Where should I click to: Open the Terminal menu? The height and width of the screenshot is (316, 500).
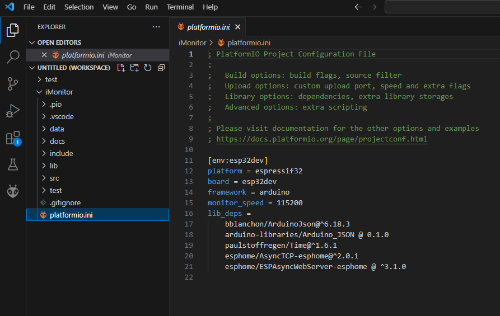[x=180, y=7]
